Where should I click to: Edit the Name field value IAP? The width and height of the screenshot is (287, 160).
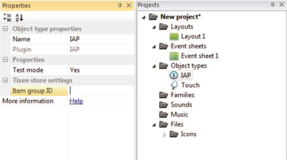click(101, 39)
